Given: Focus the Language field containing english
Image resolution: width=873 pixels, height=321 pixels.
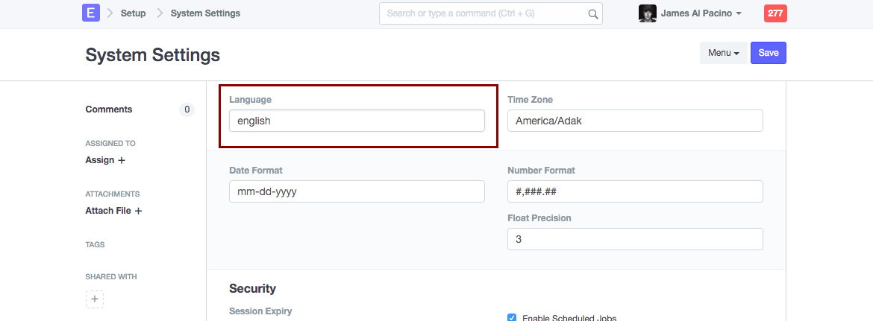Looking at the screenshot, I should pos(357,121).
